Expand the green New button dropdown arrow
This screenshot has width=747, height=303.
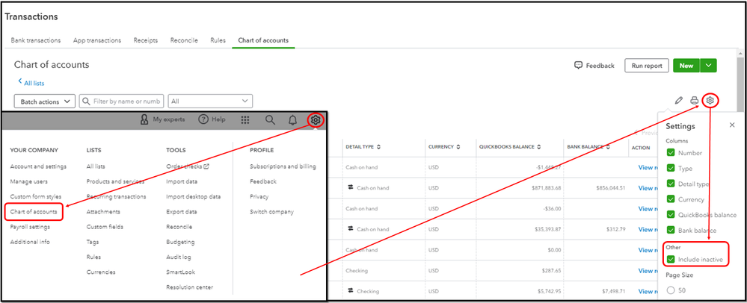(708, 66)
